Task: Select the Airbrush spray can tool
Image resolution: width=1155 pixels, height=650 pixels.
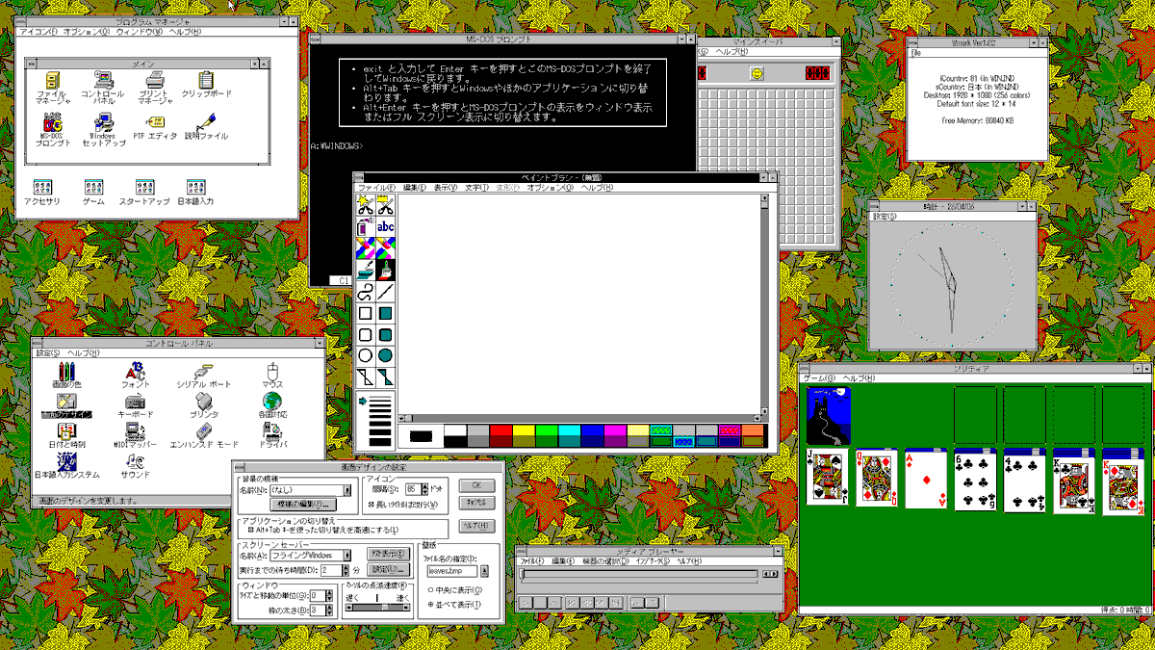Action: (366, 226)
